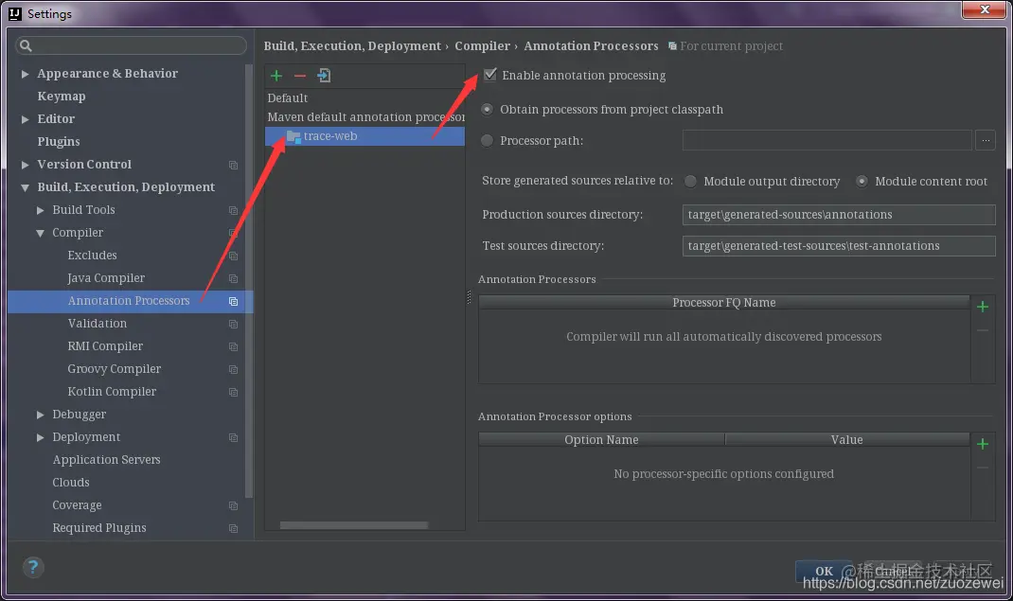Screen dimensions: 1013x601
Task: Click the project-level icon beside Coverage
Action: tap(233, 506)
